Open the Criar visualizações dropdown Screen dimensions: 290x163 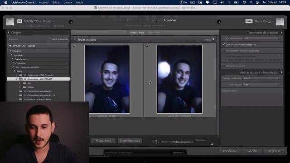click(x=262, y=38)
